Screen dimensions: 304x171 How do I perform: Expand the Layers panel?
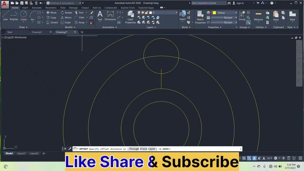click(x=151, y=28)
